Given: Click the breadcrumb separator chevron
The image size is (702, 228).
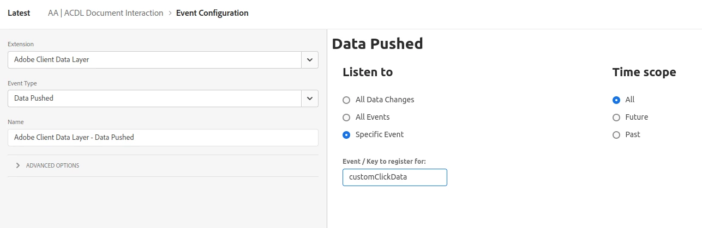Looking at the screenshot, I should point(170,13).
